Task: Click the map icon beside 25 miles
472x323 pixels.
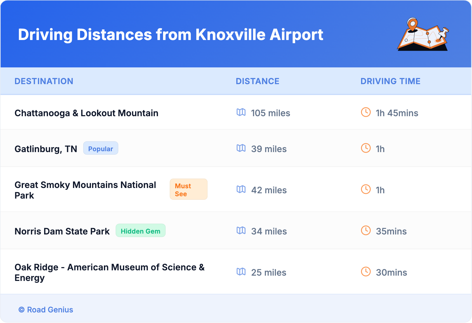Action: click(x=241, y=272)
